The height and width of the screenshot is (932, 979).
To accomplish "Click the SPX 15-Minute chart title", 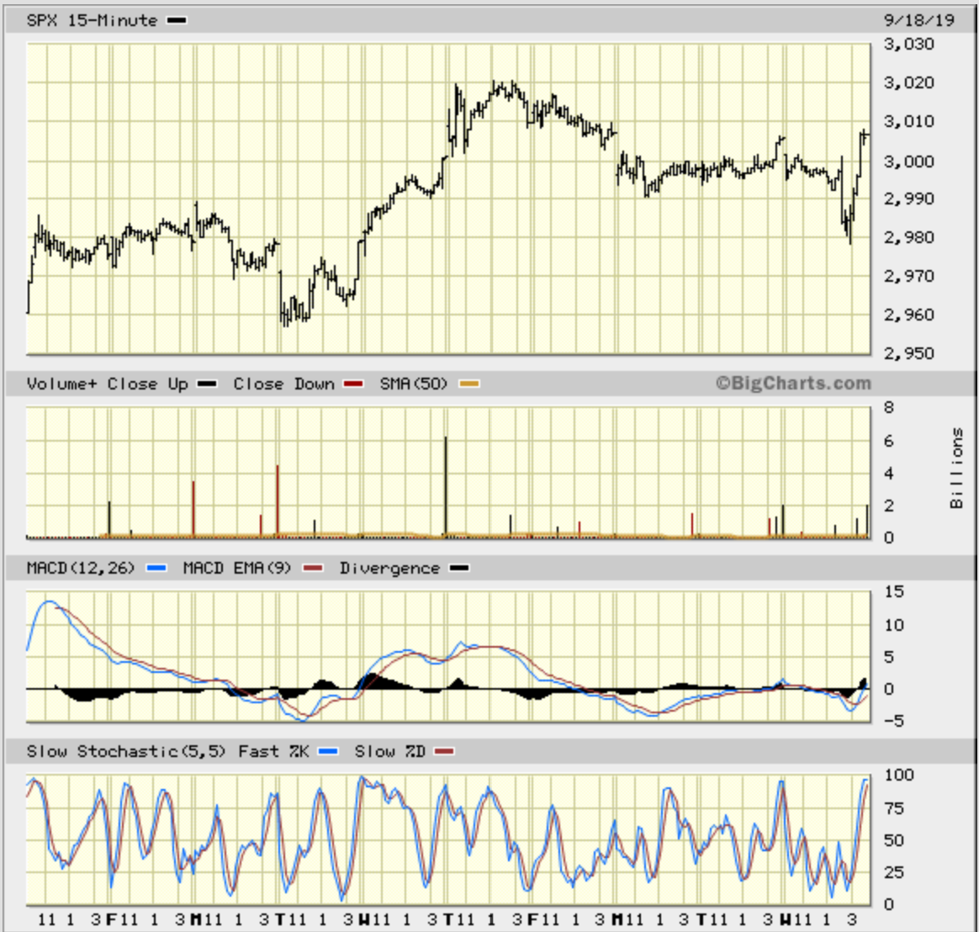I will click(x=92, y=20).
